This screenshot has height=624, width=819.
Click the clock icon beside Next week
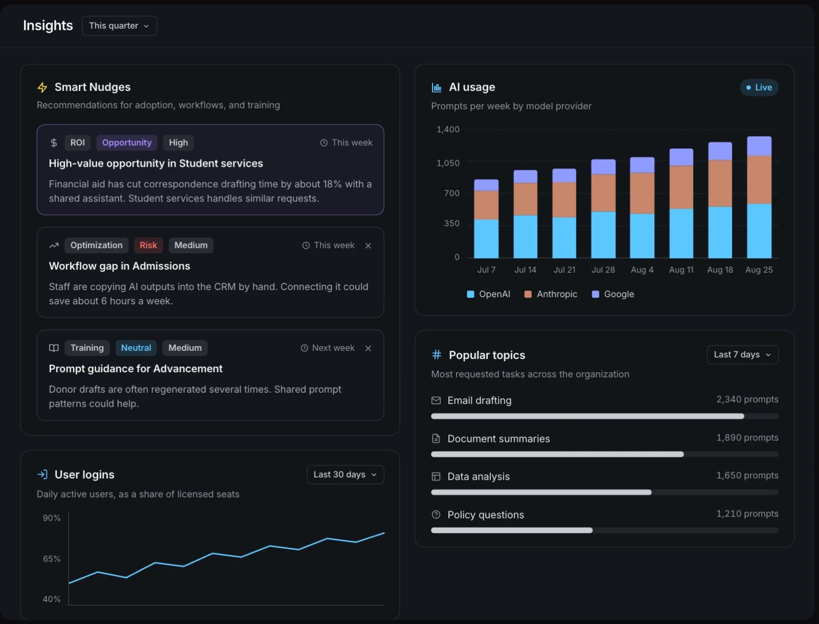[x=305, y=348]
